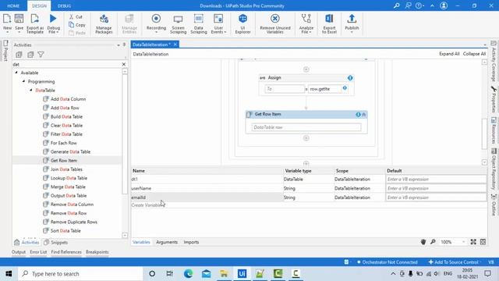Screen dimensions: 499x281
Task: Fit the workflow to screen
Action: tap(473, 242)
